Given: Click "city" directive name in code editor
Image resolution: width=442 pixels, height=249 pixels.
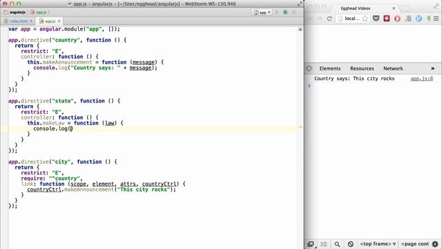Looking at the screenshot, I should 61,162.
